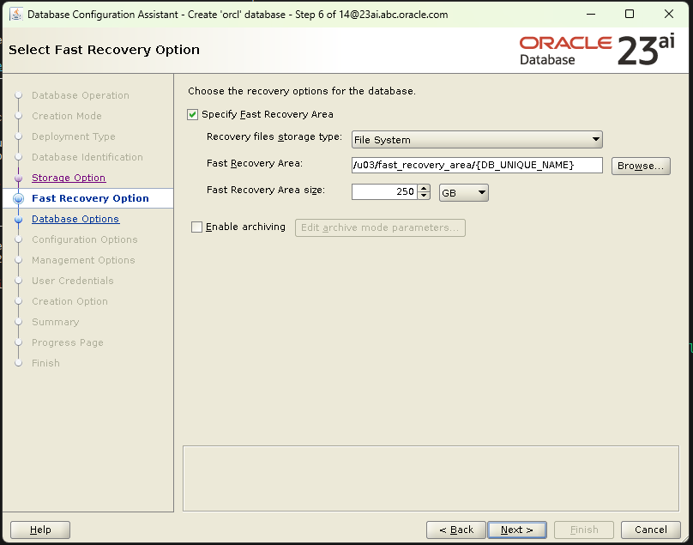693x545 pixels.
Task: Open the GB size unit dropdown
Action: tap(463, 193)
